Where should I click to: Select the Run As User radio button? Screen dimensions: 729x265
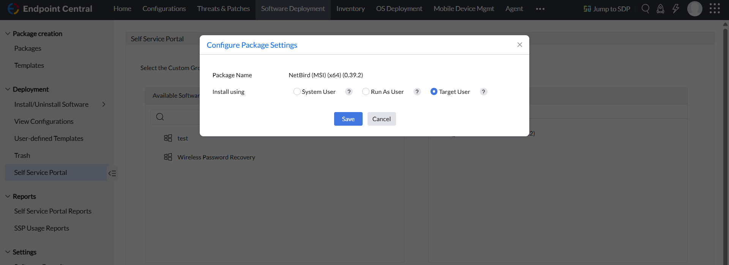click(x=366, y=92)
